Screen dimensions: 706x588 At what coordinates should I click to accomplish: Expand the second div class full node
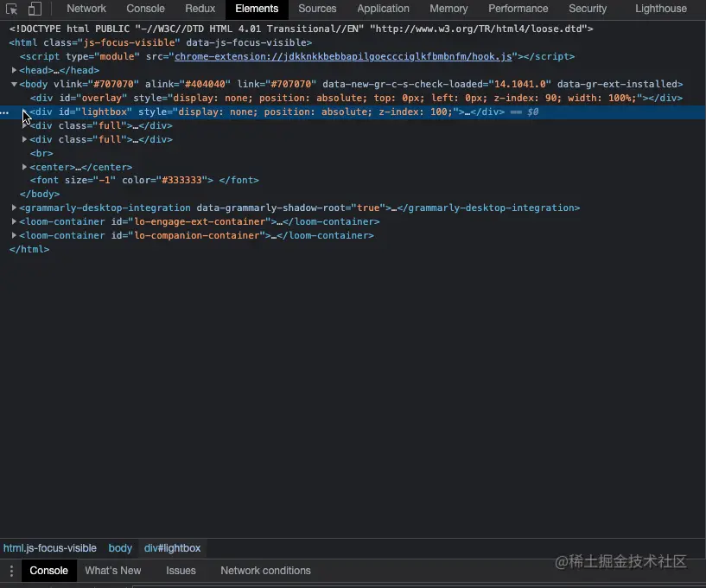pyautogui.click(x=24, y=140)
